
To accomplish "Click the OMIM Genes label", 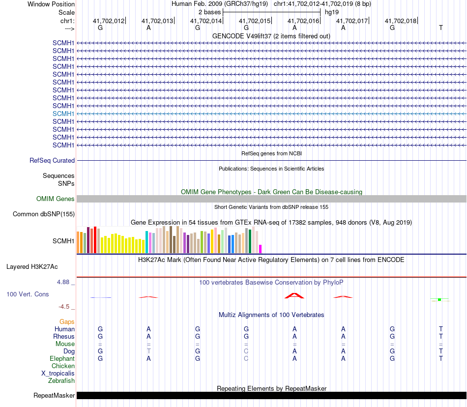I will pyautogui.click(x=55, y=199).
